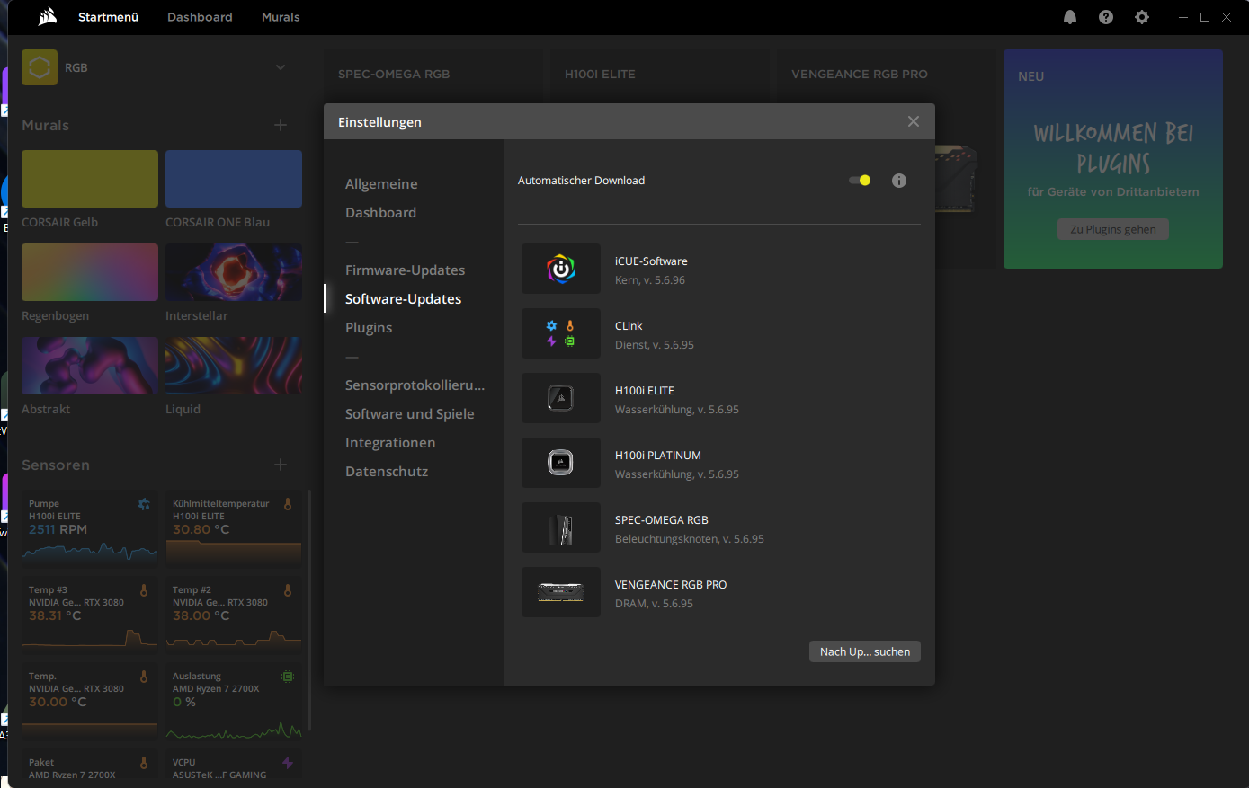The image size is (1249, 788).
Task: Select the CORSAIR Gelb mural swatch
Action: coord(90,179)
